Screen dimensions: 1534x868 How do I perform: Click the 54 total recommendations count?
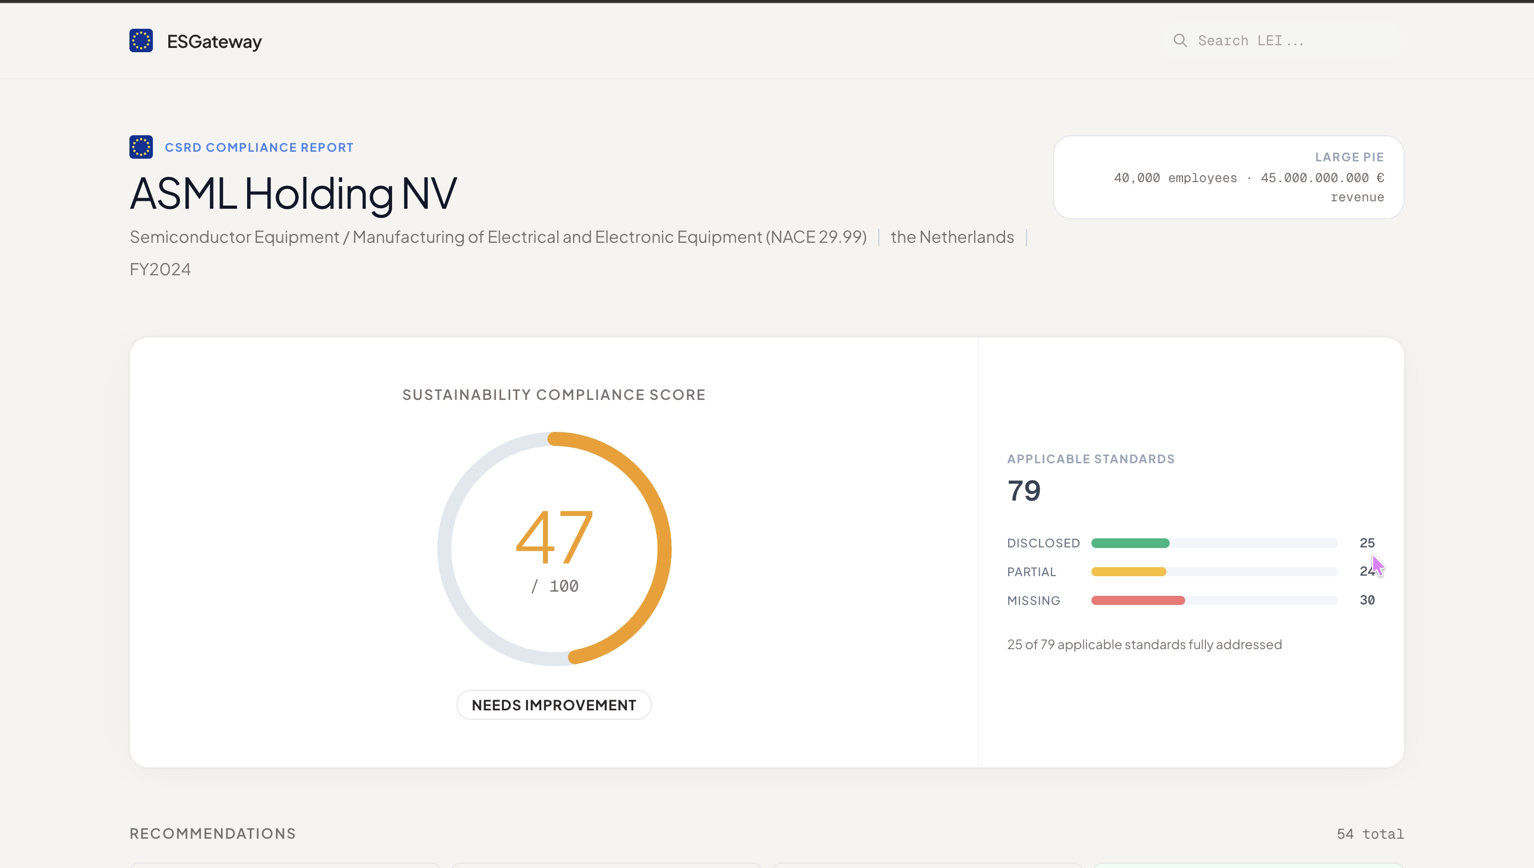click(x=1369, y=834)
